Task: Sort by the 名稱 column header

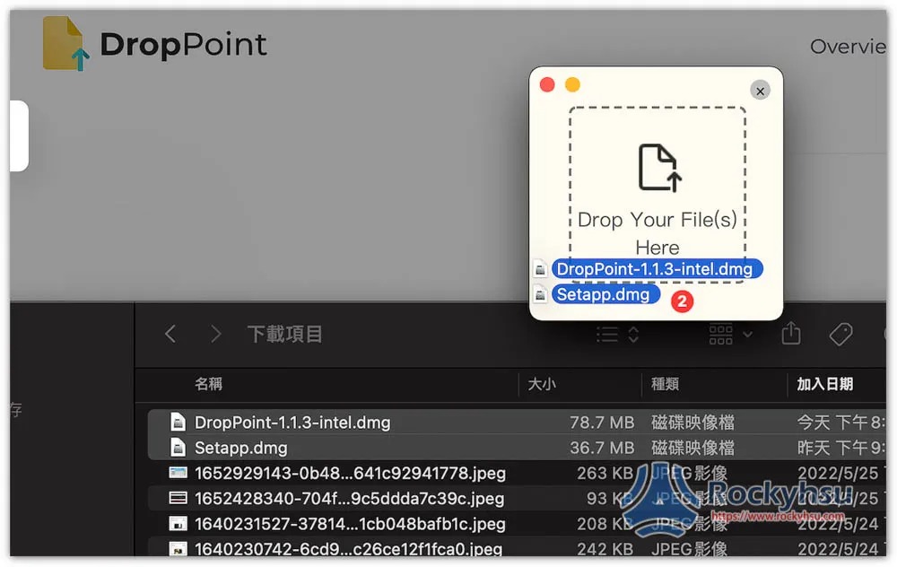Action: (208, 384)
